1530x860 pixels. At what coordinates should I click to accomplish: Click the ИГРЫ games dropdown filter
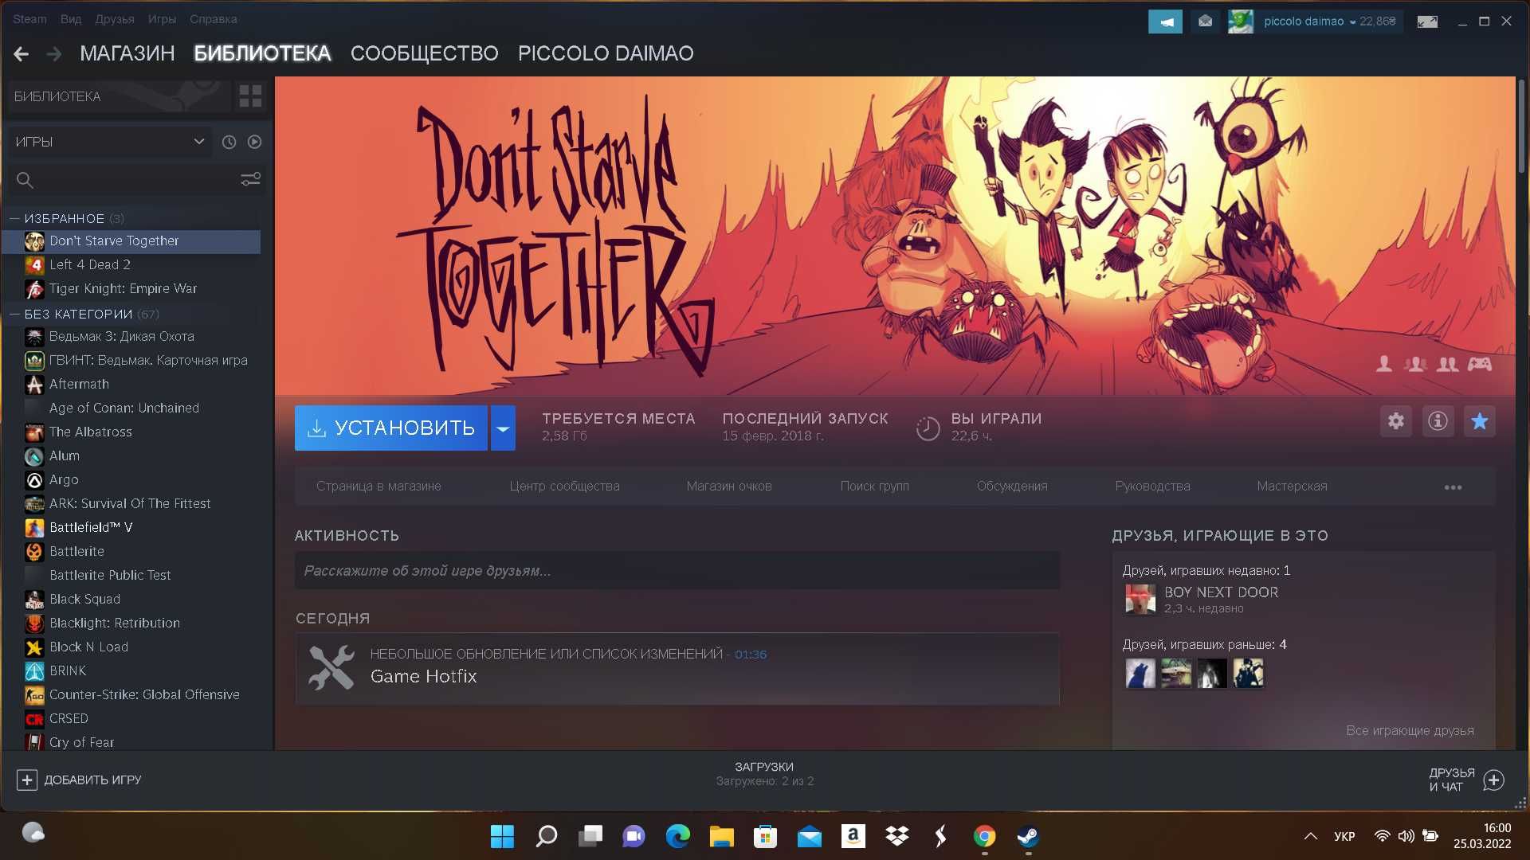click(106, 141)
